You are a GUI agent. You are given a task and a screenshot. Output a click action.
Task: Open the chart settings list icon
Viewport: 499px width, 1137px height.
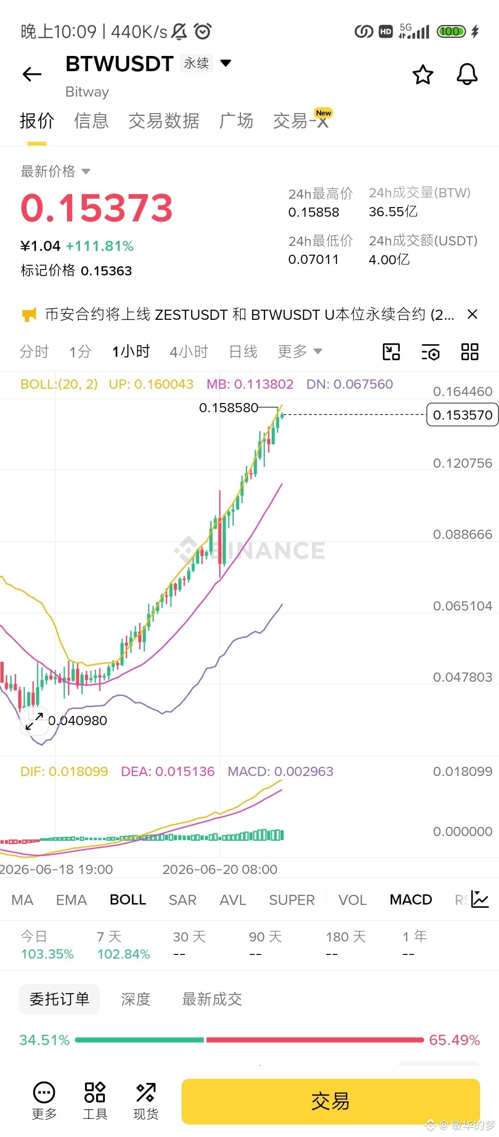(431, 352)
